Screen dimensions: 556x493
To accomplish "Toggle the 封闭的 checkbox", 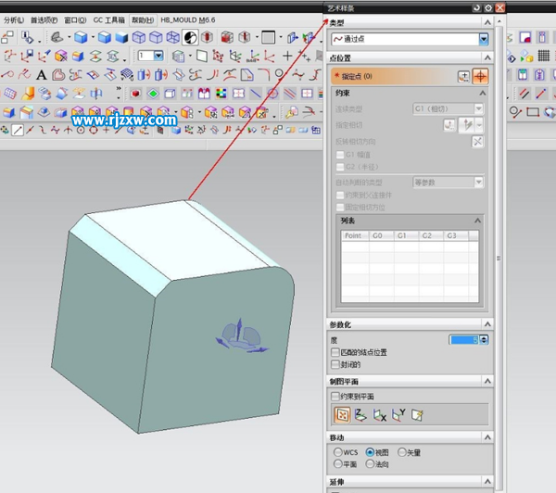I will click(x=335, y=364).
